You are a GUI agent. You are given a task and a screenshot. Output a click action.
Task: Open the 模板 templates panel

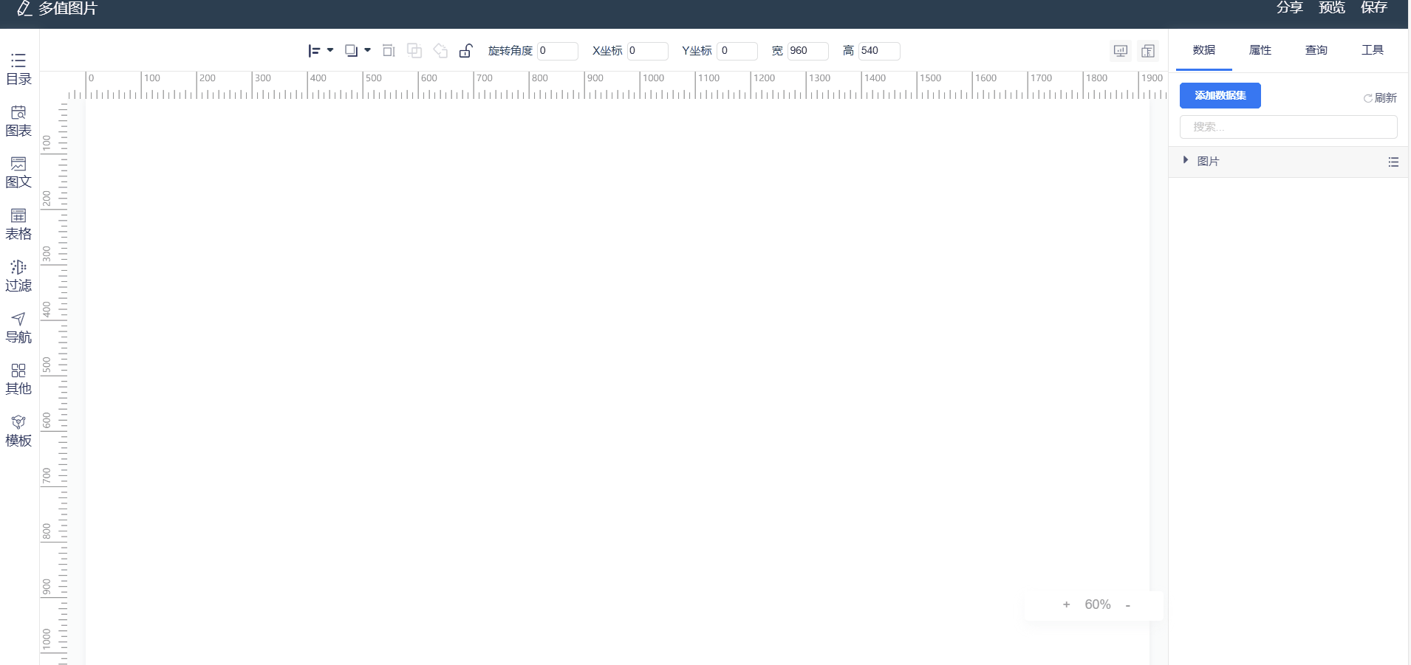click(18, 431)
